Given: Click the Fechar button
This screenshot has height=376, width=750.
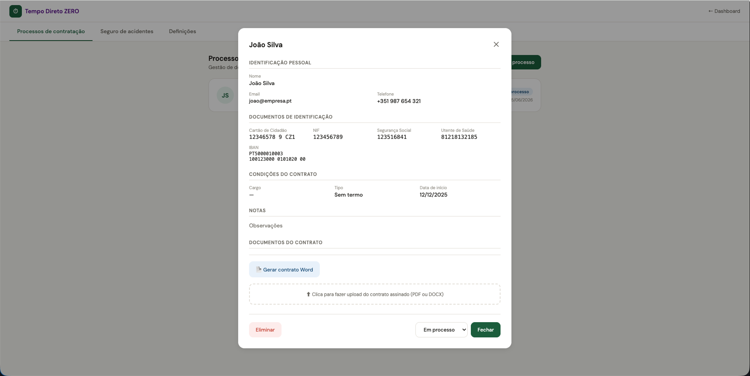Looking at the screenshot, I should pyautogui.click(x=486, y=330).
